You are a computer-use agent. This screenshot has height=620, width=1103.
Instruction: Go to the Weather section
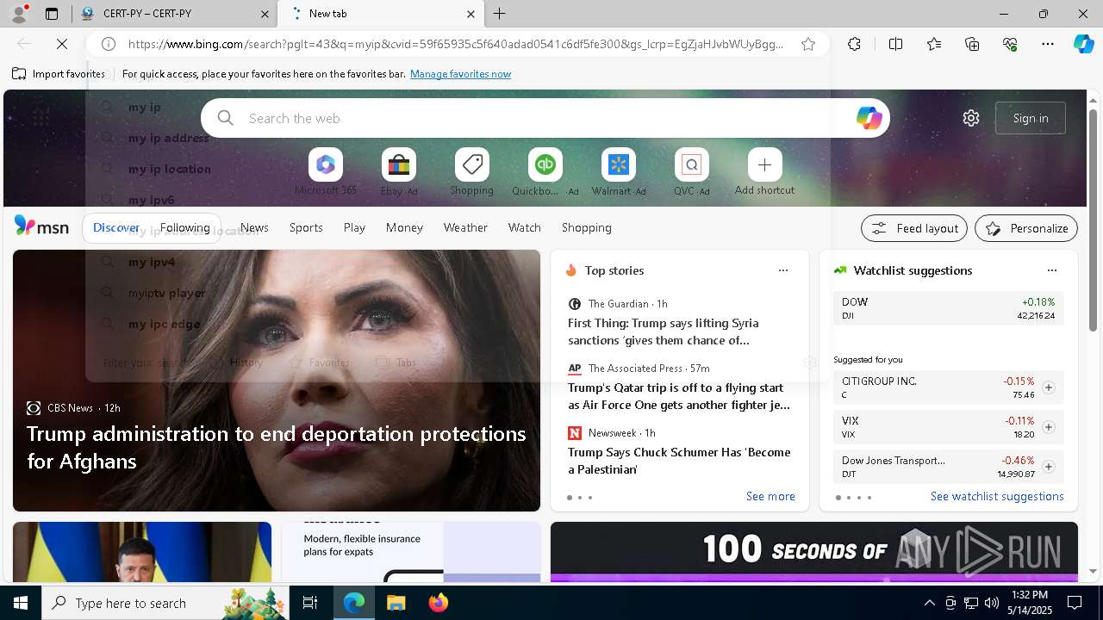[465, 227]
